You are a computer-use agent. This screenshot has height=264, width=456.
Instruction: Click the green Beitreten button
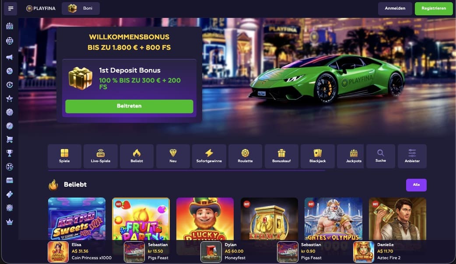129,106
